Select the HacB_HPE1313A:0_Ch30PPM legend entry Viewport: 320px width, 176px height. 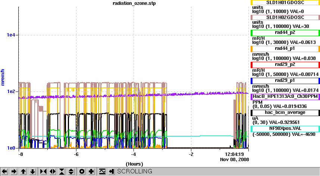[x=285, y=96]
